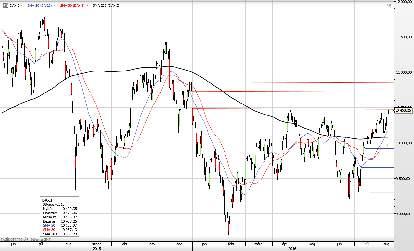414x251 pixels.
Task: Click the 08-aug.-2016 date in info box
Action: (x=54, y=205)
